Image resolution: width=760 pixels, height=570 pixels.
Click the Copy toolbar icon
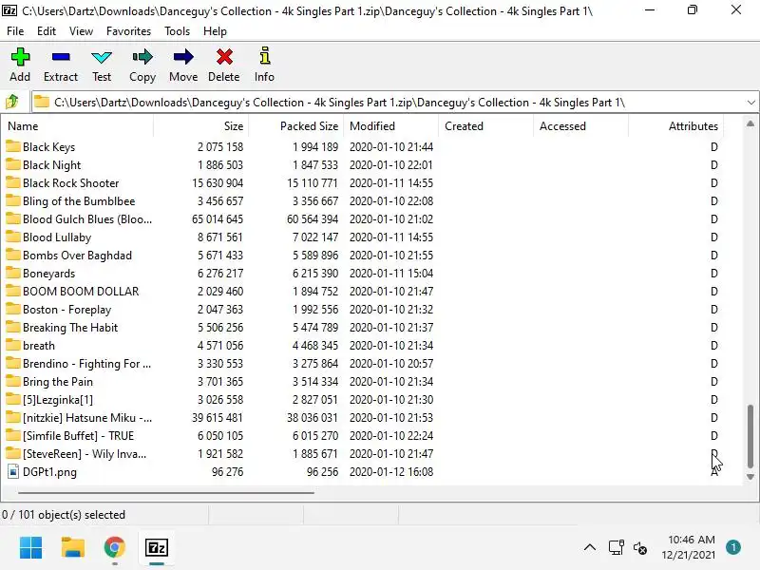point(142,57)
